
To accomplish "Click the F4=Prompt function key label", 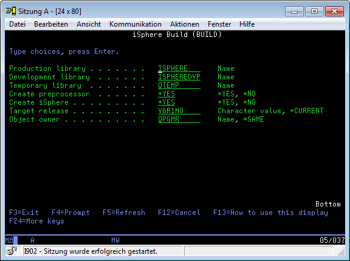I will (x=70, y=213).
